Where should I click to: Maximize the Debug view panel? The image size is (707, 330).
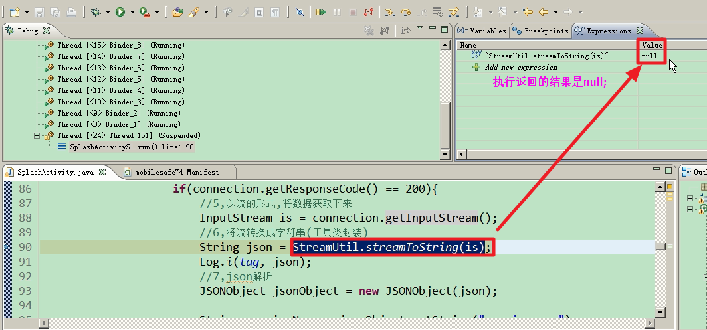[x=445, y=29]
